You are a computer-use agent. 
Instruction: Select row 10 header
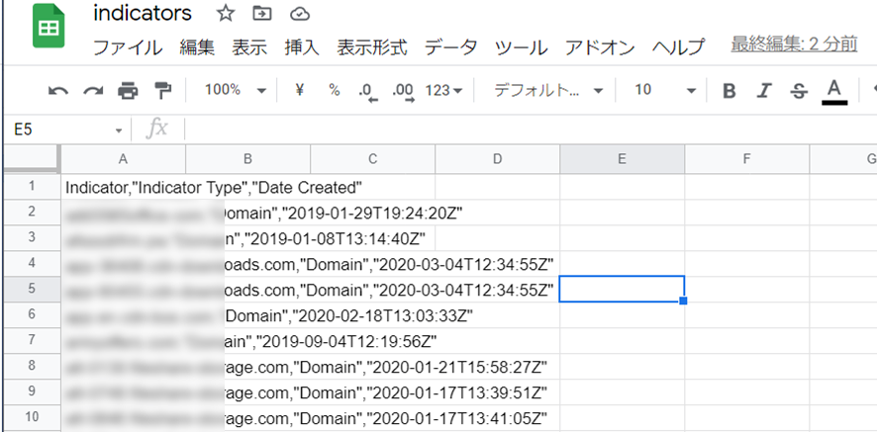(x=32, y=417)
